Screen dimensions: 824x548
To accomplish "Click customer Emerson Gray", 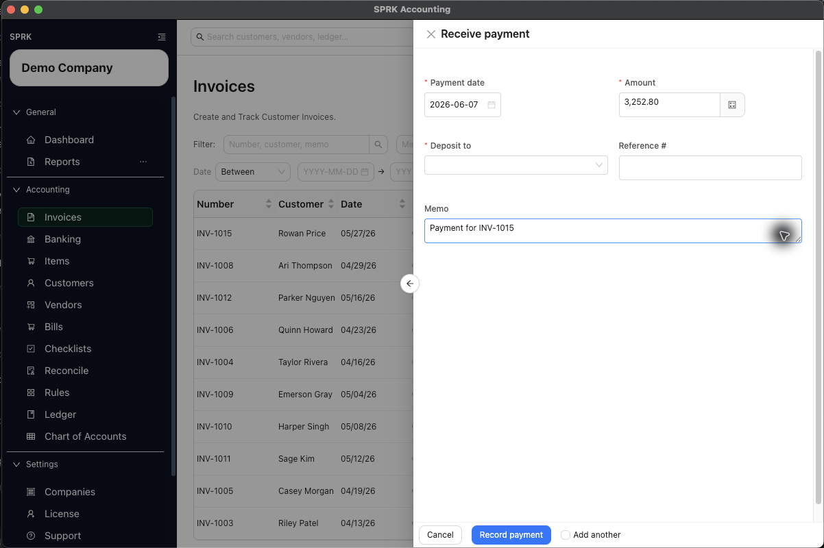I will pos(306,395).
